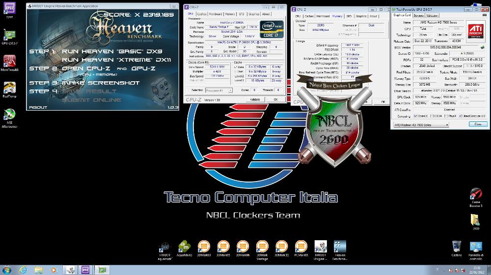Launch MemTweakIt from the desktop

coord(9,63)
